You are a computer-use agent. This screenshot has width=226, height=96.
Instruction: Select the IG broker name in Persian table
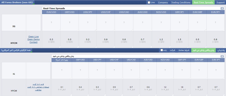(x=14, y=74)
